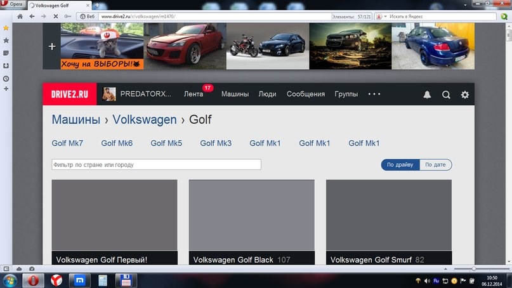This screenshot has width=512, height=288.
Task: Click the country or city filter field
Action: (x=157, y=164)
